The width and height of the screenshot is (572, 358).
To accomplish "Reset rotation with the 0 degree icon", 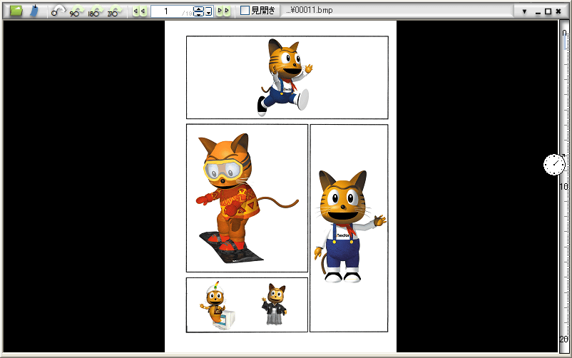I will 58,11.
